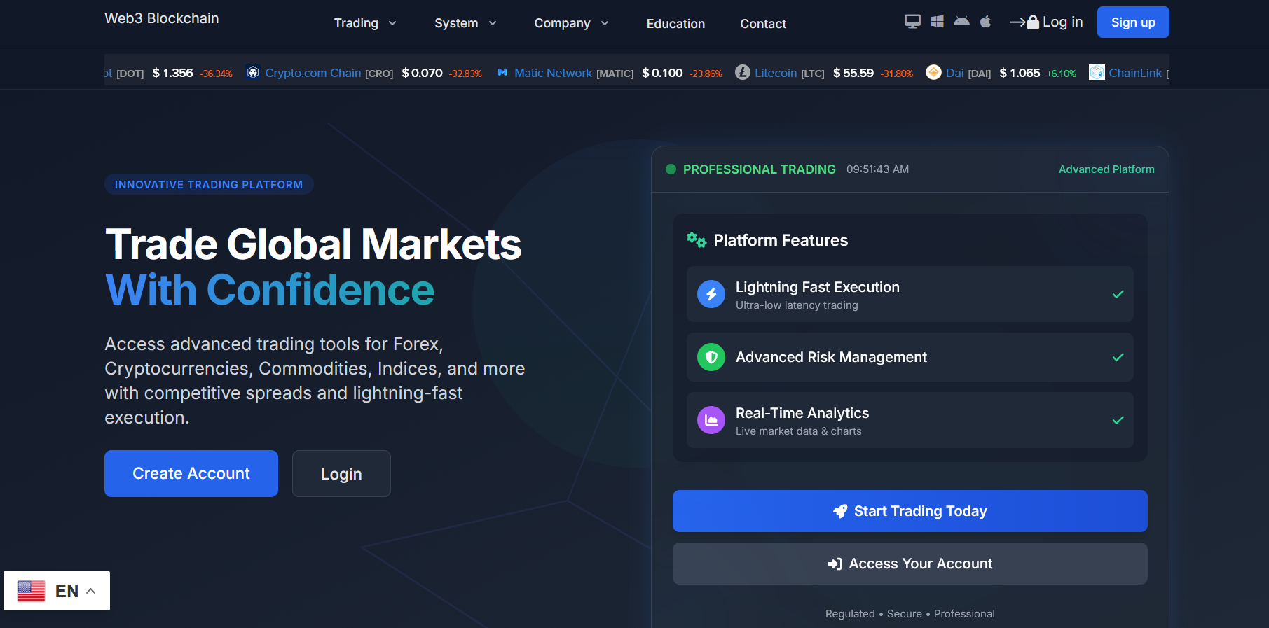The height and width of the screenshot is (628, 1269).
Task: Click checkmark on Lightning Fast Execution
Action: click(1118, 294)
